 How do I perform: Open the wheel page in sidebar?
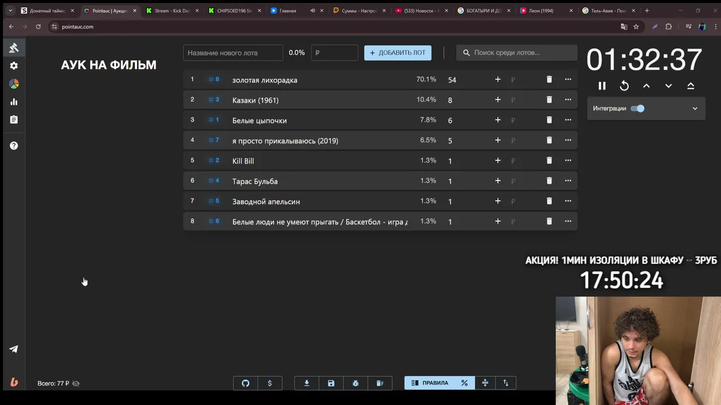click(x=14, y=84)
